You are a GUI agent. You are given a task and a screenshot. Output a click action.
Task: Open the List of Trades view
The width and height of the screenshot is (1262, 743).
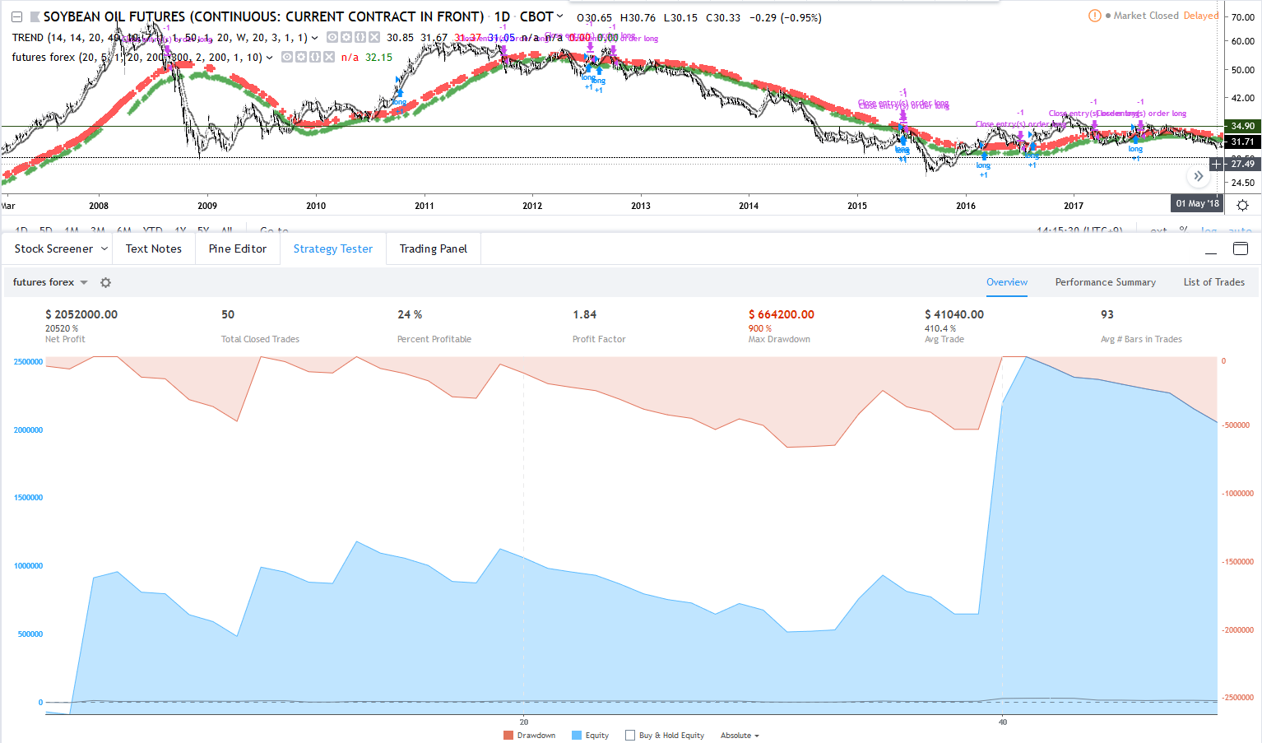tap(1213, 282)
